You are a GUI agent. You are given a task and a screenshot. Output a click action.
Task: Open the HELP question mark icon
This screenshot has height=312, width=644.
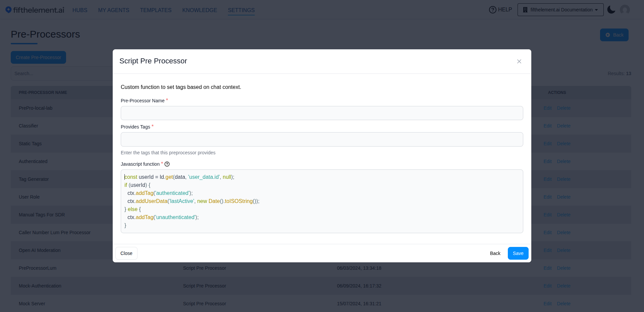coord(492,10)
